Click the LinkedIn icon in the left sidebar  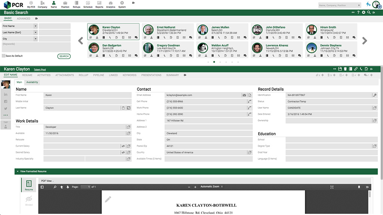[x=5, y=94]
